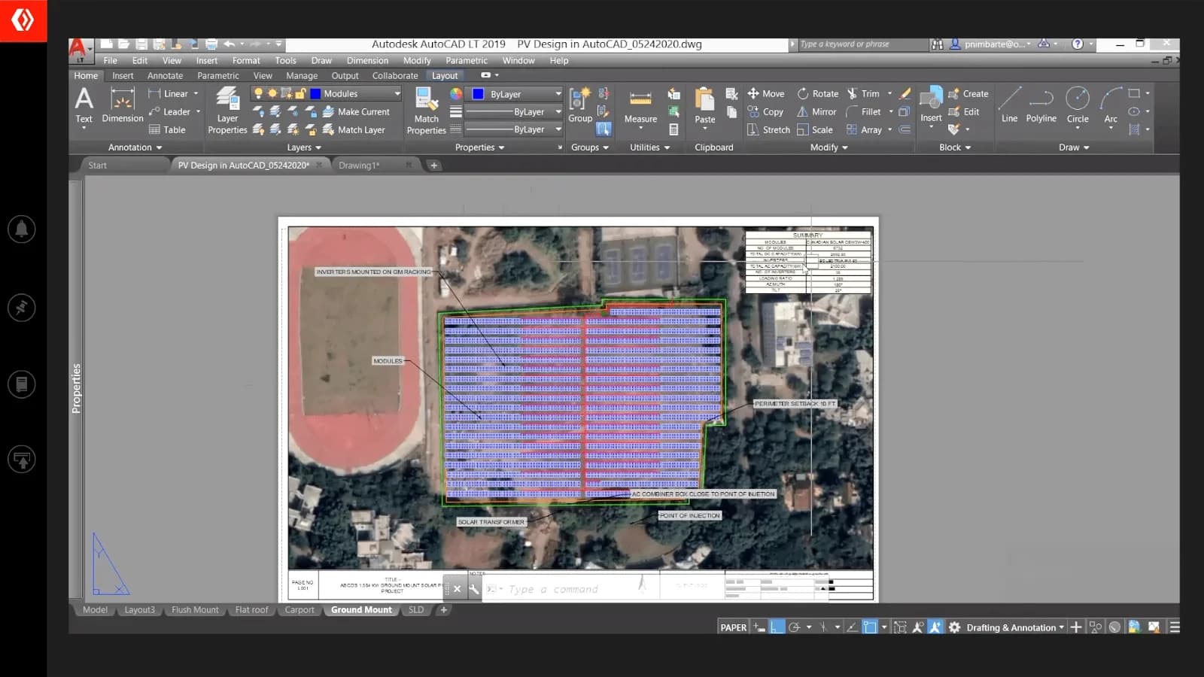Screen dimensions: 1204x677
Task: Open the ByLayer color dropdown
Action: point(558,94)
